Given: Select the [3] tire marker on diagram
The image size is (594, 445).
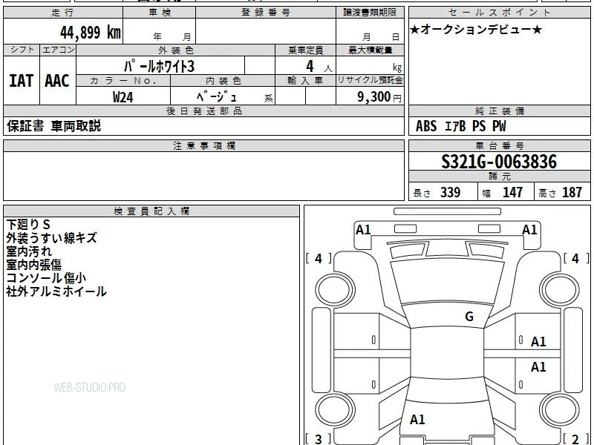Looking at the screenshot, I should coord(319,439).
